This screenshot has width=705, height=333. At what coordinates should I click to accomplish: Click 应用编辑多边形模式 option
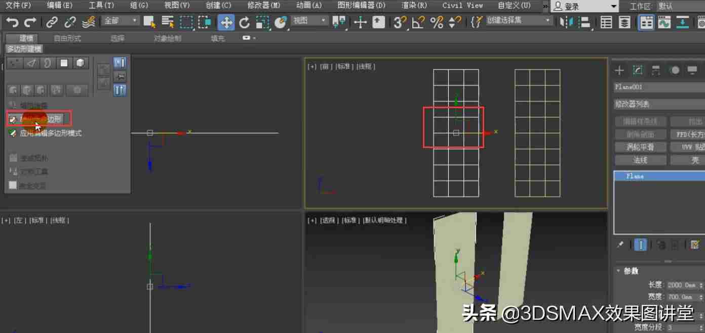coord(46,133)
